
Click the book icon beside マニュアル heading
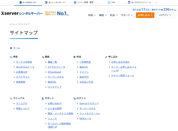pyautogui.click(x=11, y=98)
